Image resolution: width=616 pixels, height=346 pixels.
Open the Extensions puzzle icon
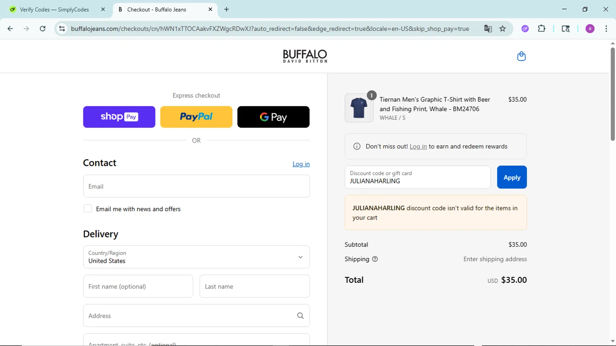(x=542, y=29)
